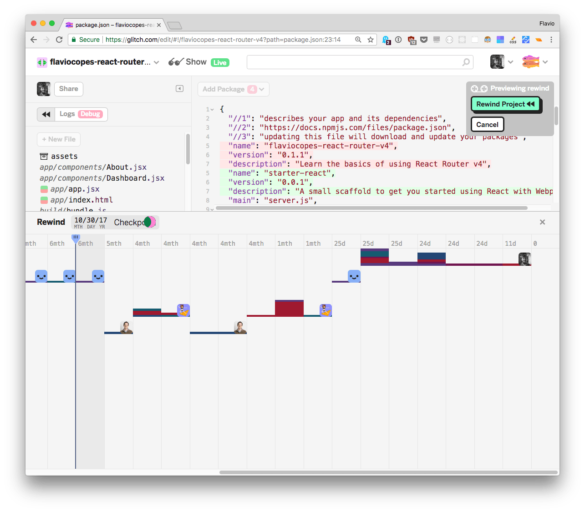Open the Add Package dropdown
Image resolution: width=585 pixels, height=512 pixels.
click(x=233, y=89)
